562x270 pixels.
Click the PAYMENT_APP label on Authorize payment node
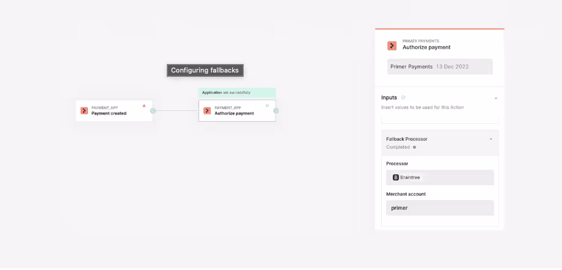228,108
